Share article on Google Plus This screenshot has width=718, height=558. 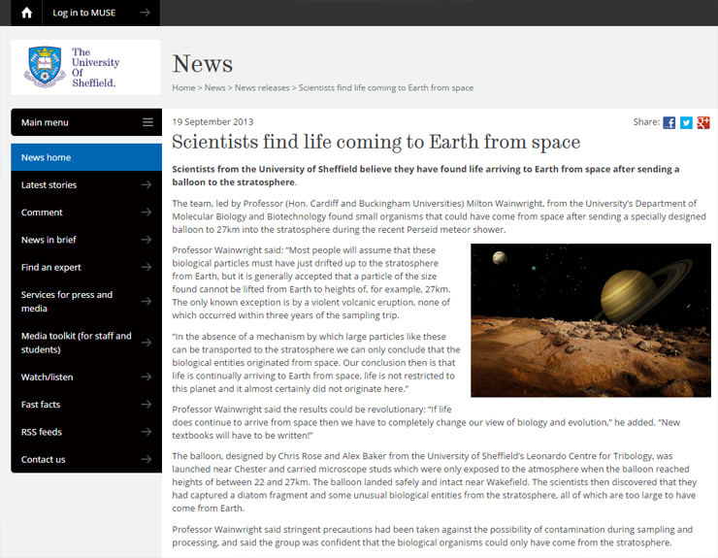(703, 122)
